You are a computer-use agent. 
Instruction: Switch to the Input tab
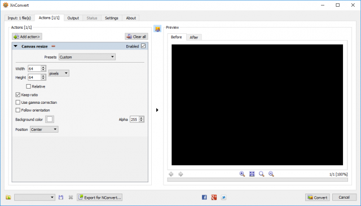pyautogui.click(x=19, y=18)
